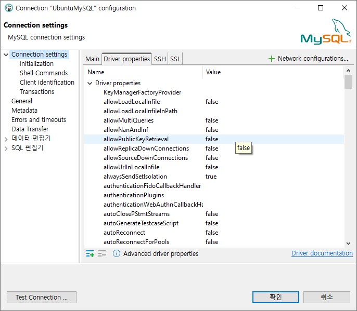Select the autoReconnect property name
This screenshot has height=311, width=357.
124,233
